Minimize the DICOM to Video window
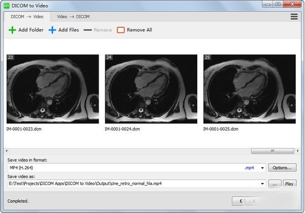Screen dimensions: 305x213 (x=268, y=4)
